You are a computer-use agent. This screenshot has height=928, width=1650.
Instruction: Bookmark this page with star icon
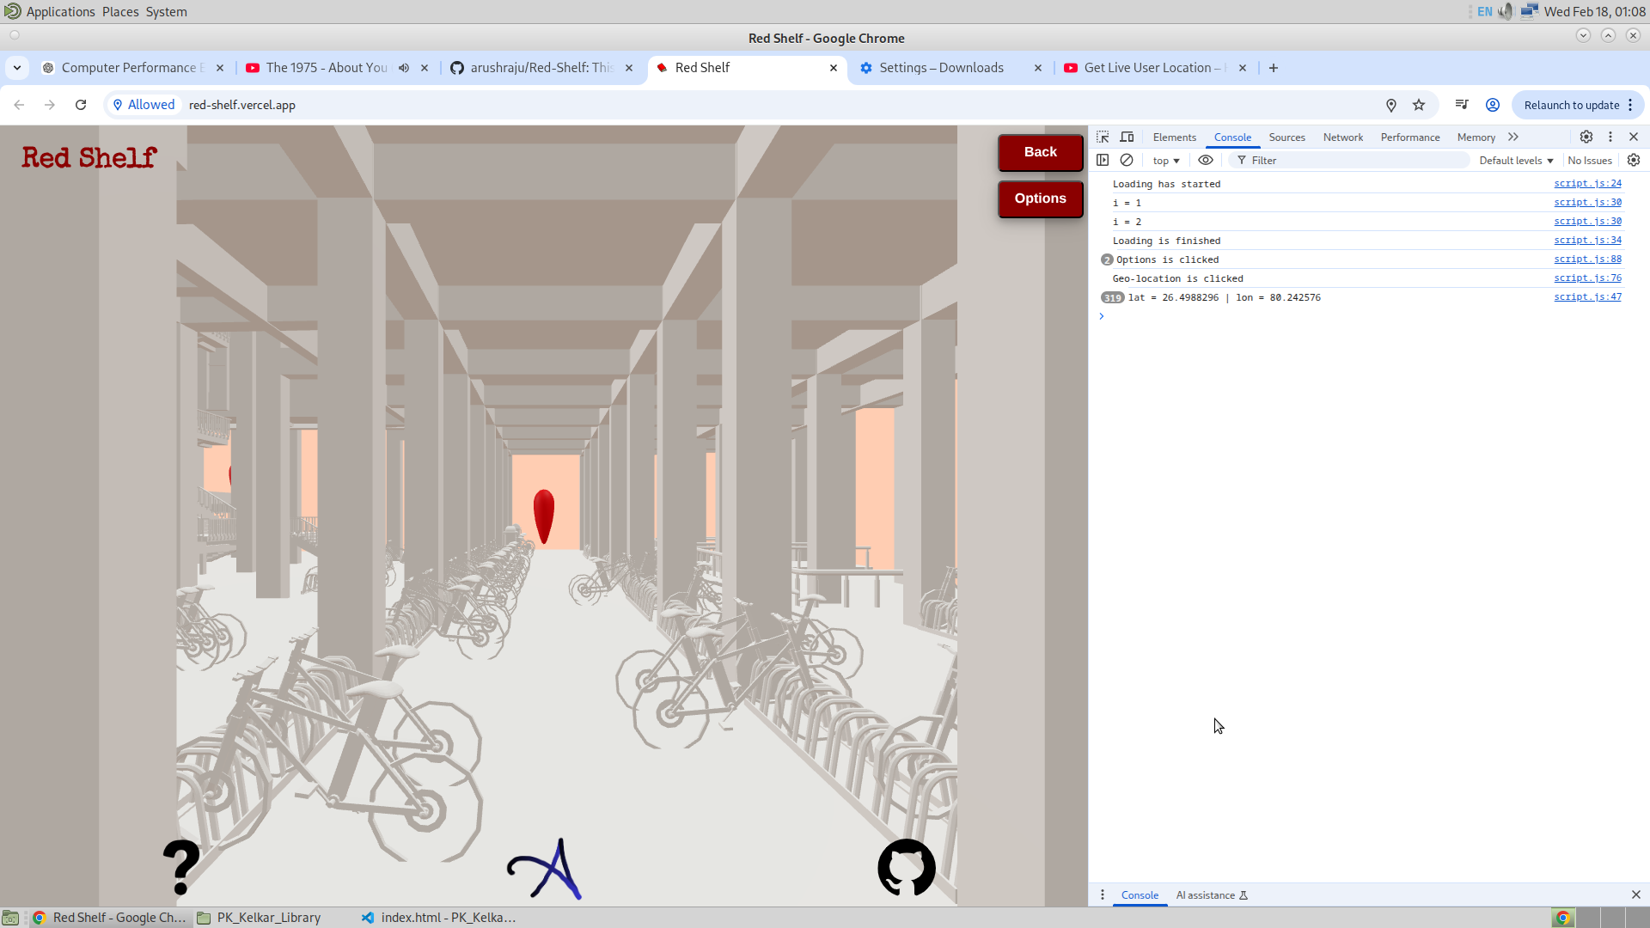click(1419, 105)
